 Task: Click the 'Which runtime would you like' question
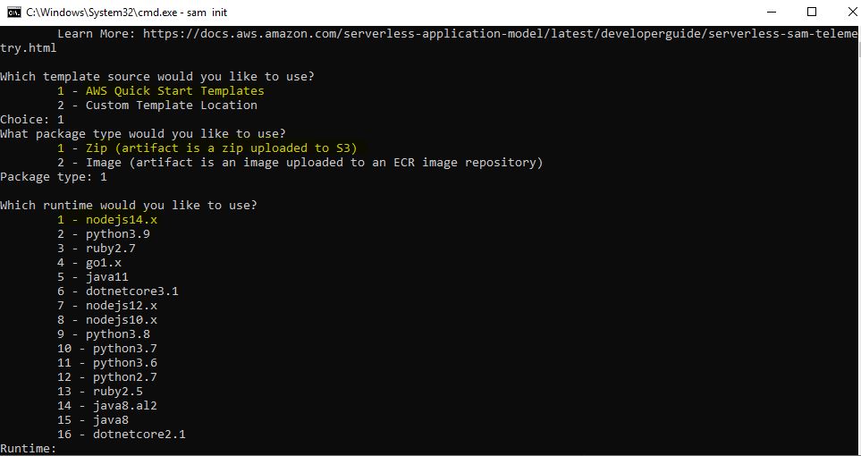[129, 206]
